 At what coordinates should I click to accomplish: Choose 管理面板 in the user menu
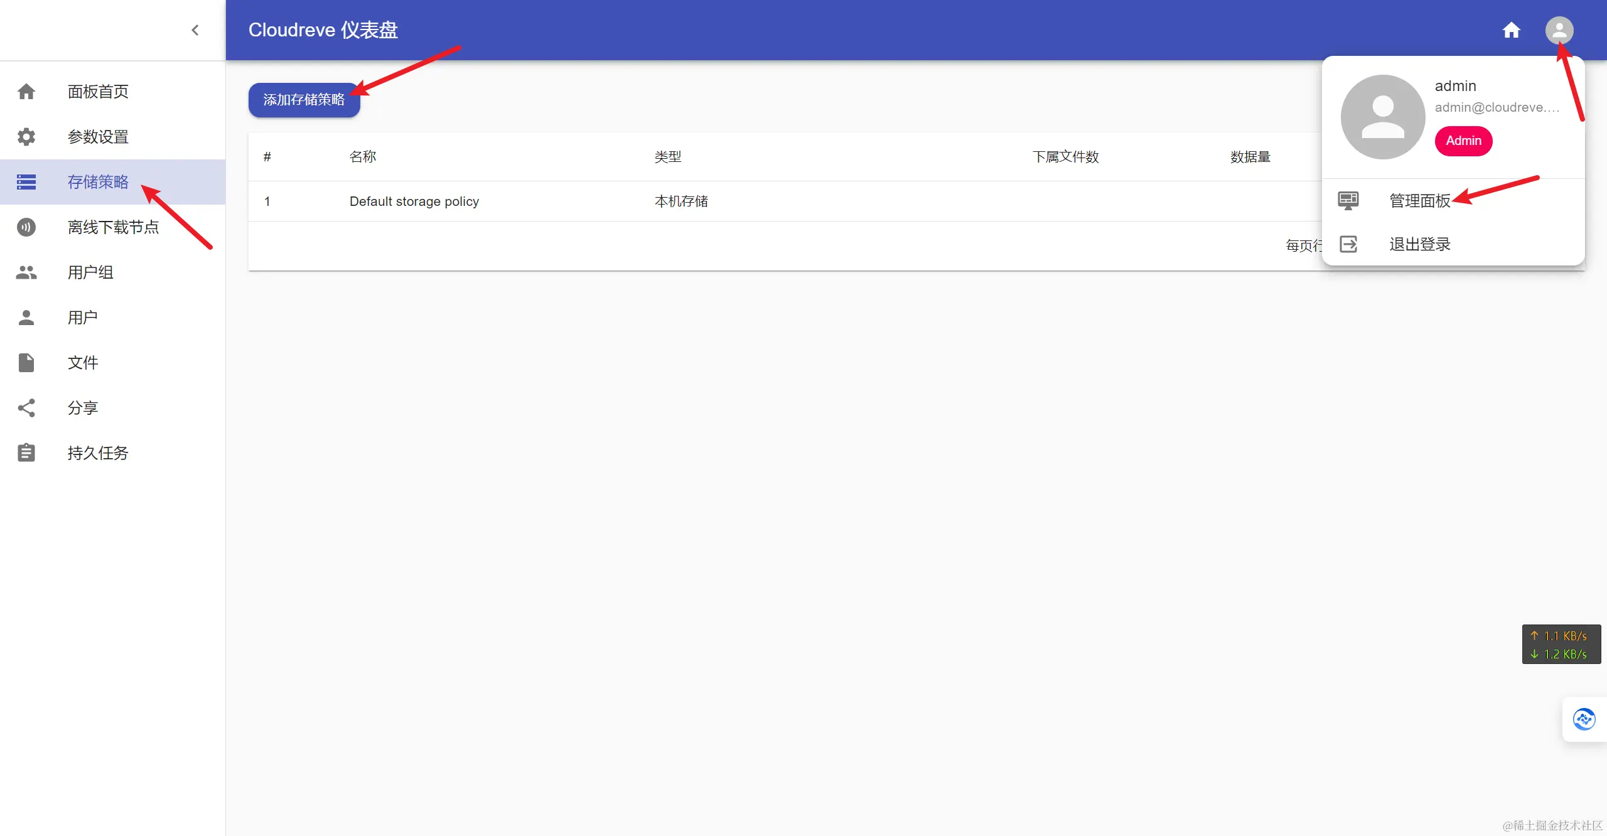(1419, 201)
